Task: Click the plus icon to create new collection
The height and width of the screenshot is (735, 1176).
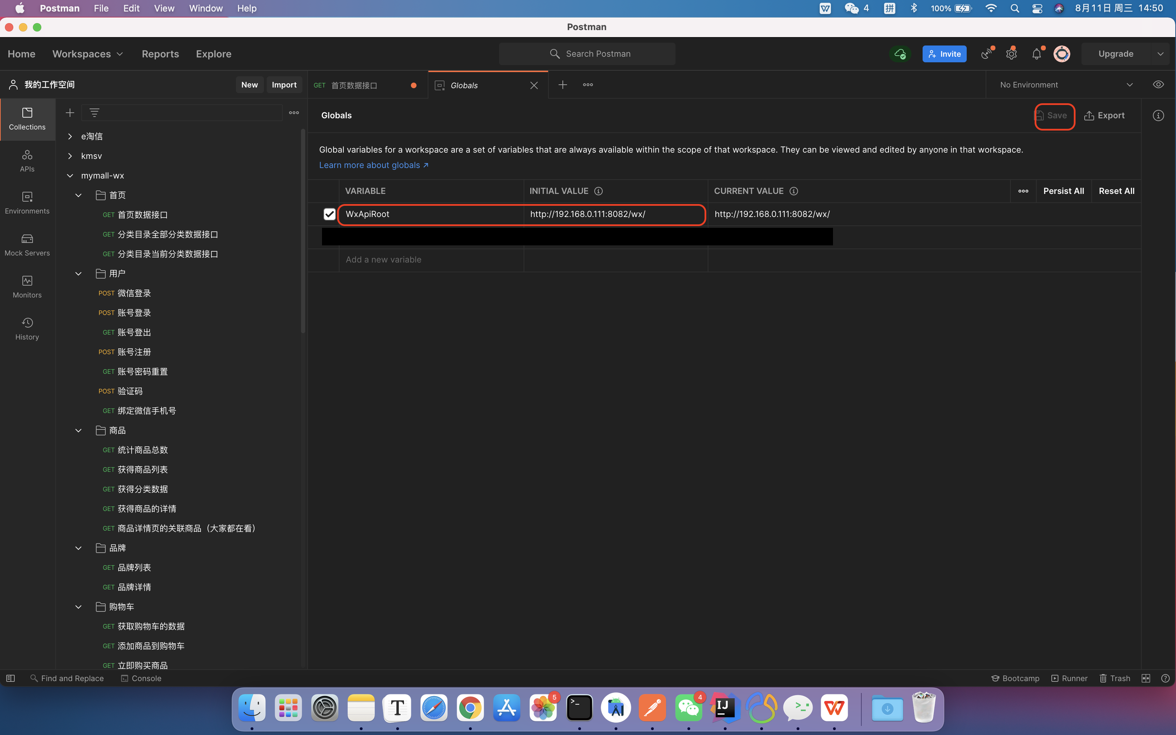Action: 70,113
